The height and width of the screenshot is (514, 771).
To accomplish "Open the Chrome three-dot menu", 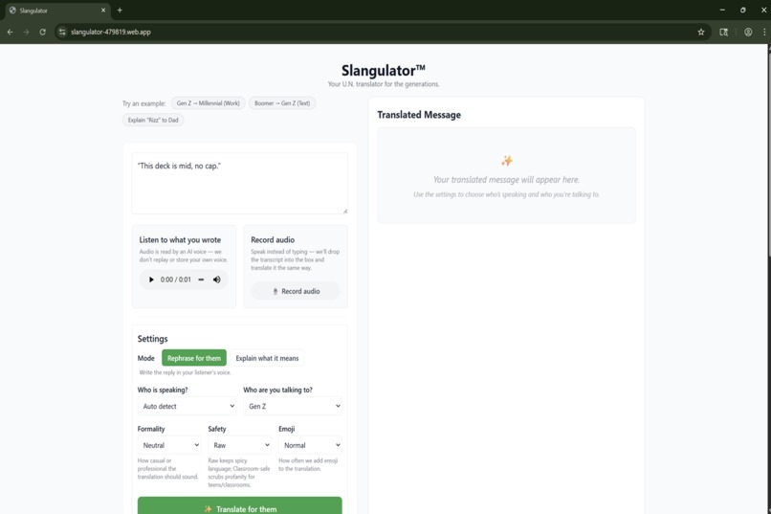I will point(764,32).
